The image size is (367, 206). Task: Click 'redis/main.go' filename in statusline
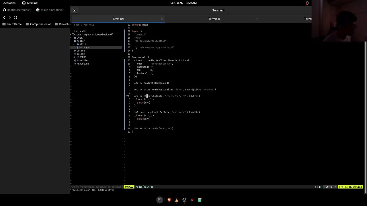click(x=144, y=187)
